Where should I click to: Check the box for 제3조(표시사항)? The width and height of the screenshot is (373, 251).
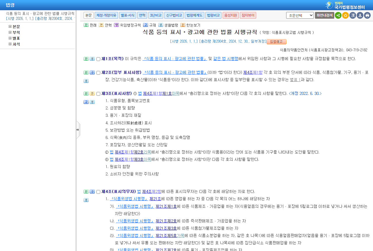[98, 94]
